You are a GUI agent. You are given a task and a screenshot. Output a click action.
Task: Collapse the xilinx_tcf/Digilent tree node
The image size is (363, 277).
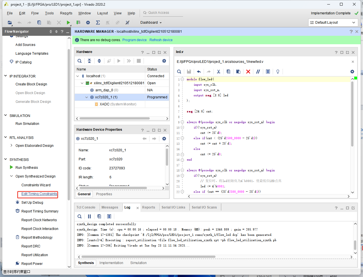tap(82, 83)
